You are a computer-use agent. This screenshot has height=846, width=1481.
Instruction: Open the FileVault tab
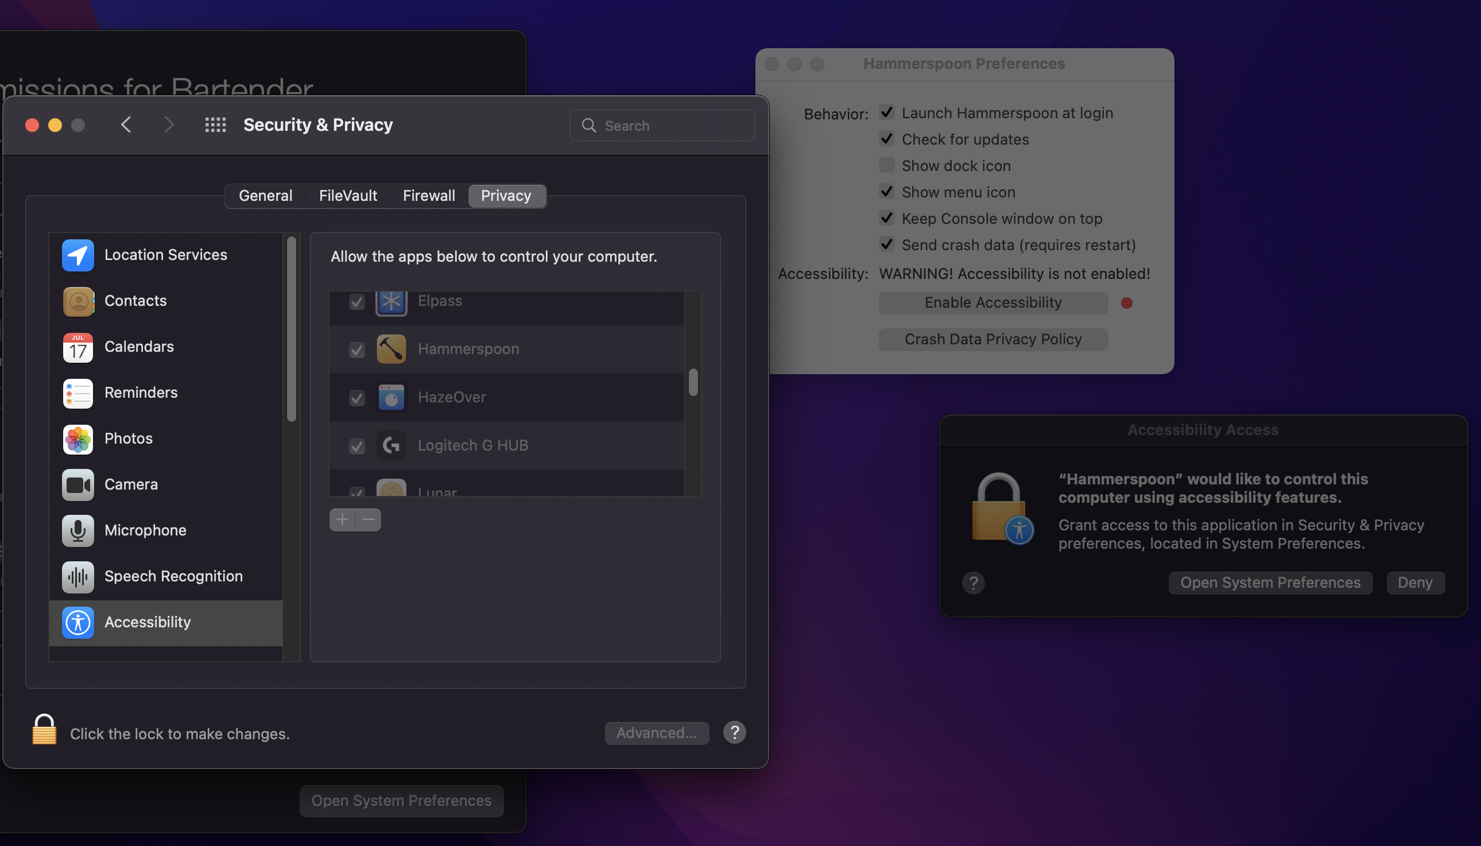click(x=347, y=196)
